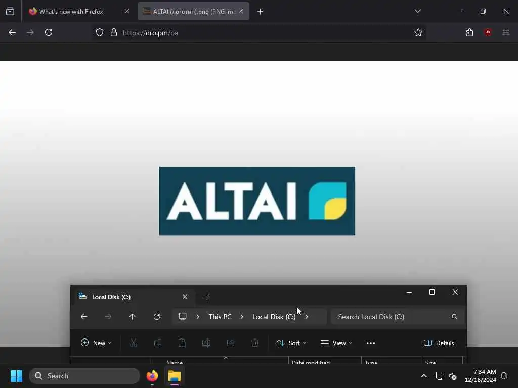Expand chevron before This PC
The image size is (518, 388).
[198, 317]
